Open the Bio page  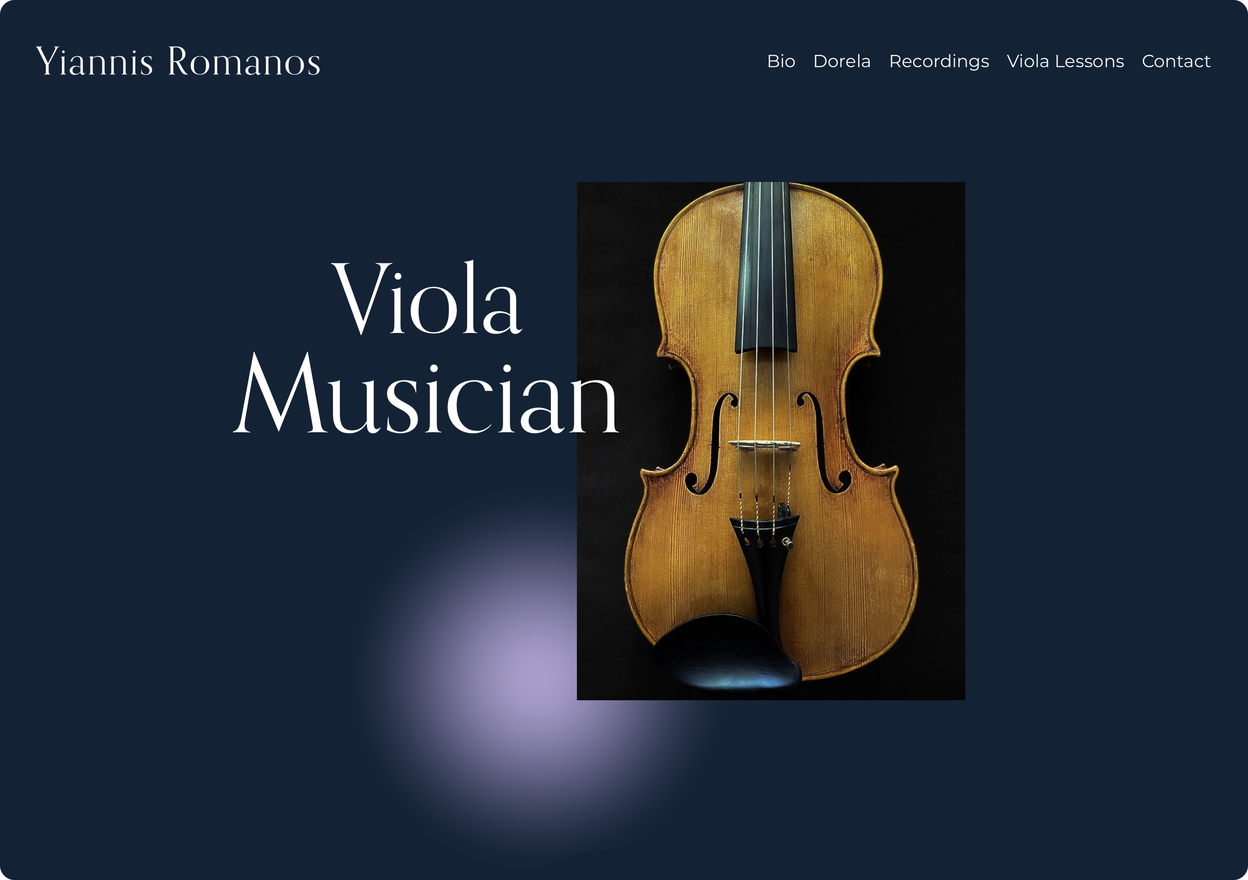coord(781,61)
